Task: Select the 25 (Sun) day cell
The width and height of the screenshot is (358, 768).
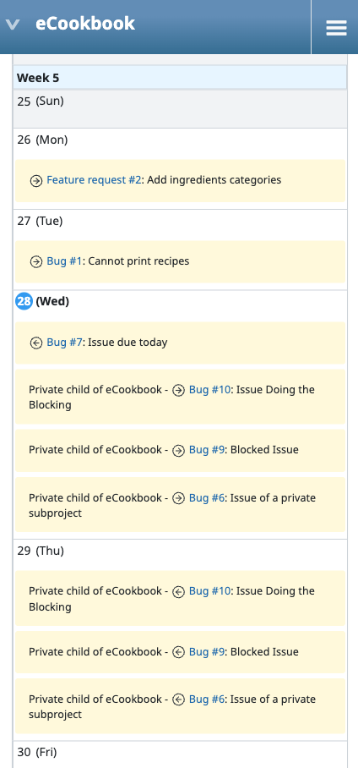Action: [180, 109]
